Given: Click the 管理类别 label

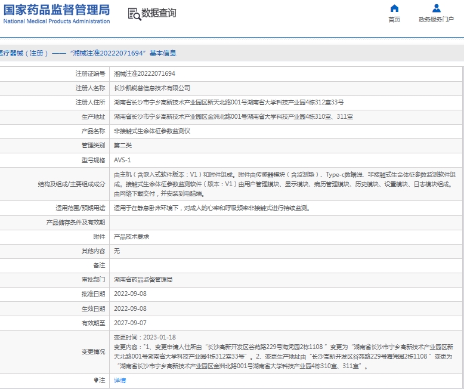Looking at the screenshot, I should (x=93, y=146).
